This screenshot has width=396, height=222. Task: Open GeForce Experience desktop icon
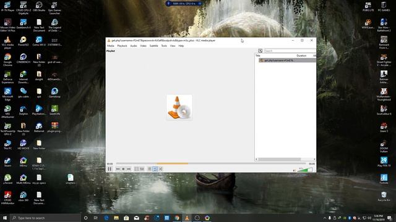[x=7, y=77]
